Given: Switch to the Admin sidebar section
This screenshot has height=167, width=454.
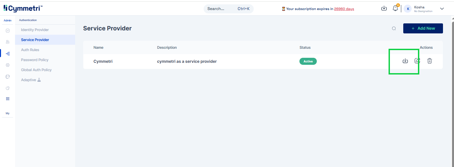Looking at the screenshot, I should [7, 20].
